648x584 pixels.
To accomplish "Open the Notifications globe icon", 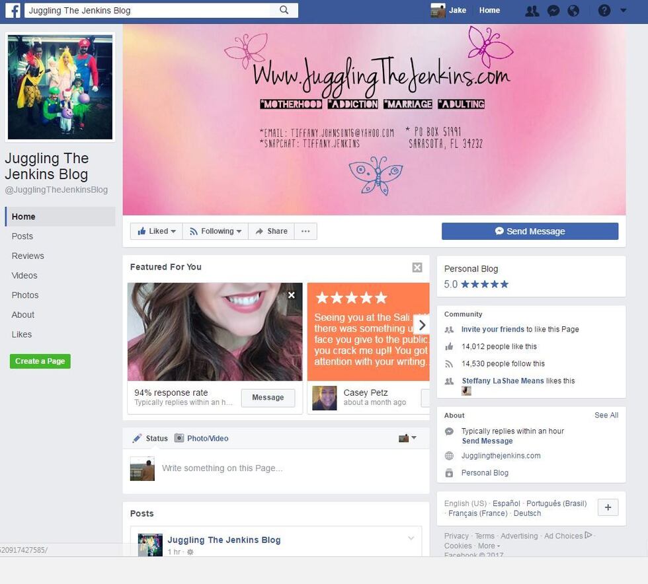I will point(573,11).
